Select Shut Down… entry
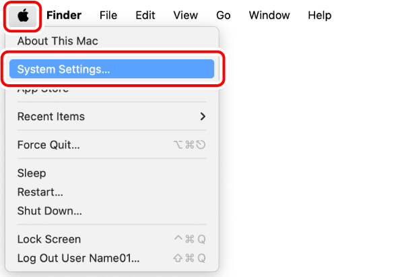The width and height of the screenshot is (404, 277). (x=49, y=211)
